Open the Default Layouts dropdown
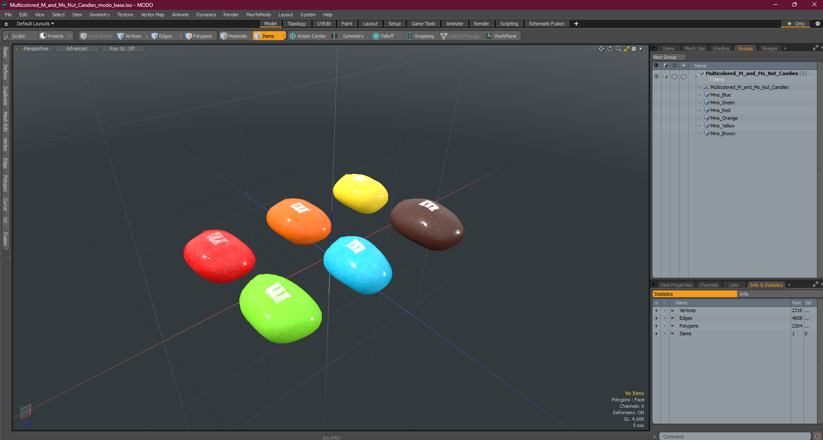 point(35,24)
